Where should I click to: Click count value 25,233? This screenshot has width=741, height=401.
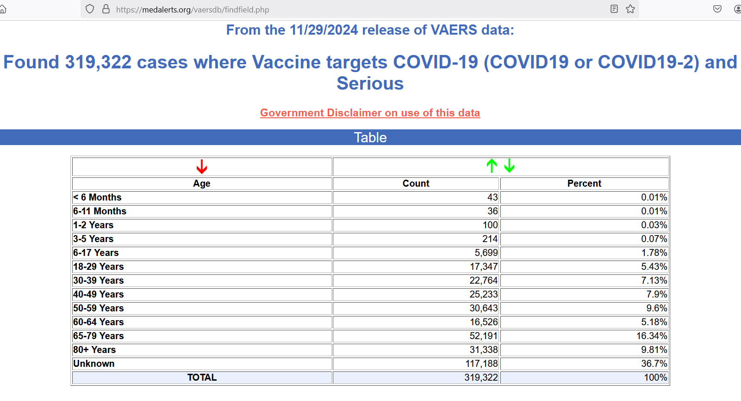(484, 294)
